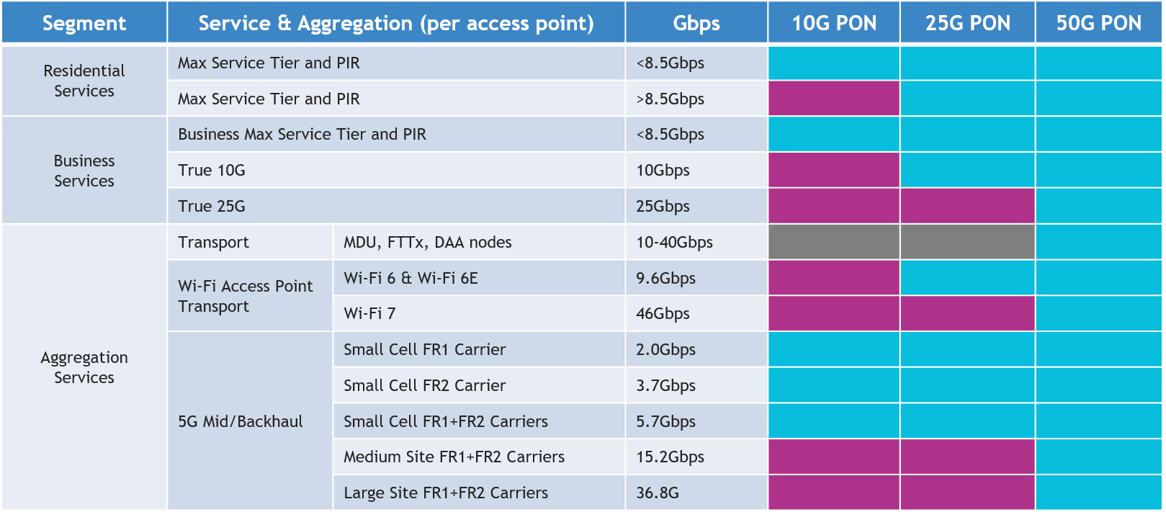Click the True 25G row label
Image resolution: width=1166 pixels, height=512 pixels.
[396, 206]
